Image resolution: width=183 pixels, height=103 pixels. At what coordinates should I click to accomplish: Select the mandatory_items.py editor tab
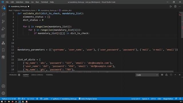coord(19,6)
